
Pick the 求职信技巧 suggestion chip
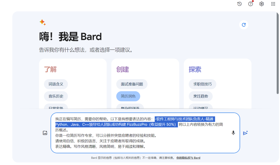[202, 84]
